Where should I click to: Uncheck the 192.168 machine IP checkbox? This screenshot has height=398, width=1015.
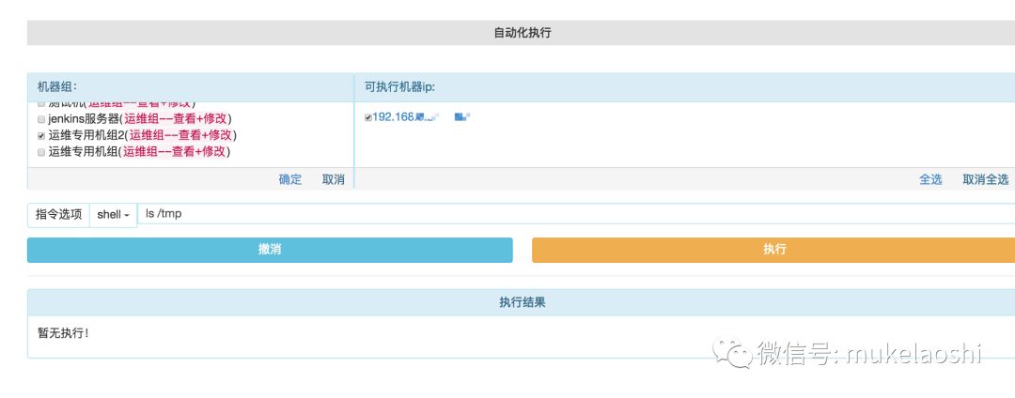pos(368,116)
